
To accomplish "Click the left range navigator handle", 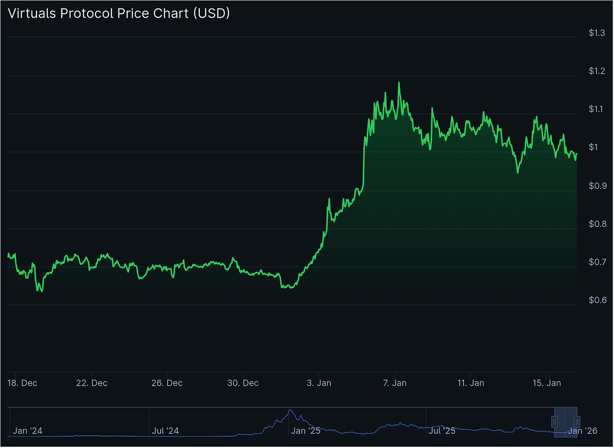I will coord(555,421).
